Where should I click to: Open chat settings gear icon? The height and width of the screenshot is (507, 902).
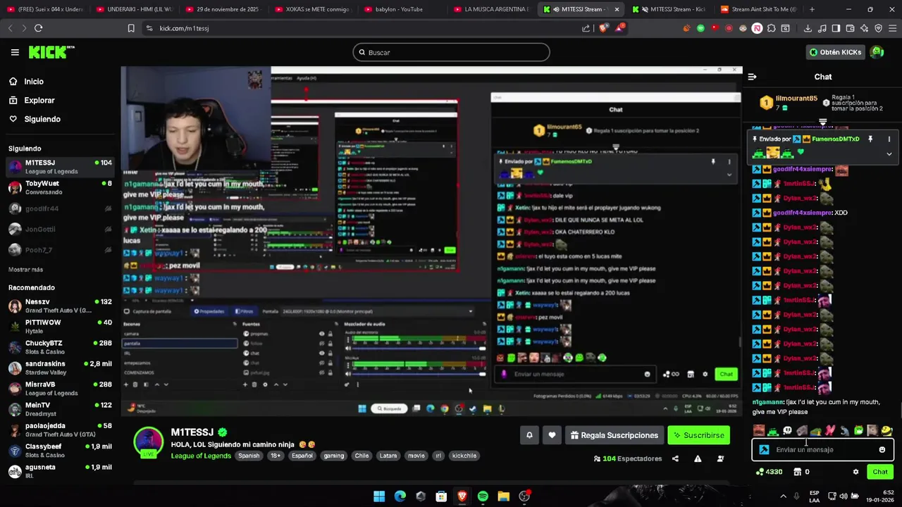pyautogui.click(x=855, y=472)
